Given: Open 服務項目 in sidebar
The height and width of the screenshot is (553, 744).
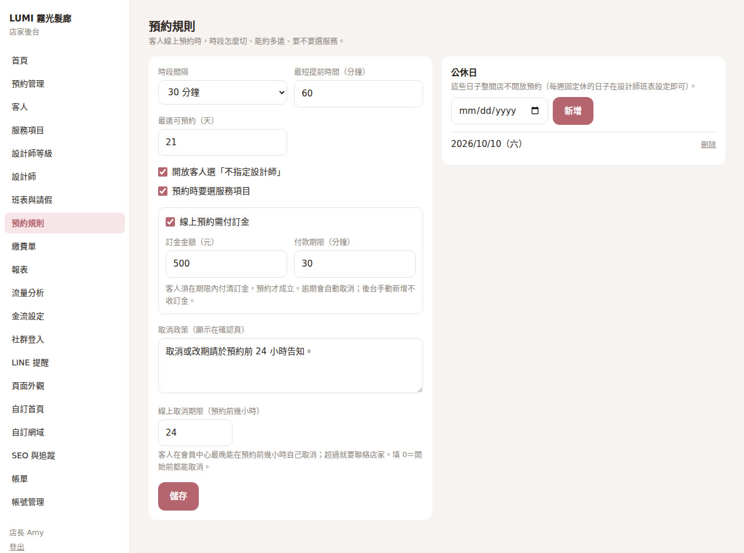Looking at the screenshot, I should click(65, 130).
